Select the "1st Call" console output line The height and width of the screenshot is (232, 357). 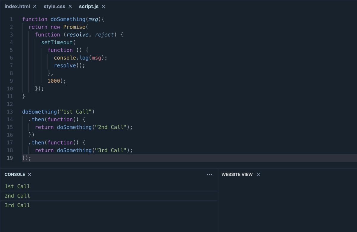pyautogui.click(x=17, y=186)
